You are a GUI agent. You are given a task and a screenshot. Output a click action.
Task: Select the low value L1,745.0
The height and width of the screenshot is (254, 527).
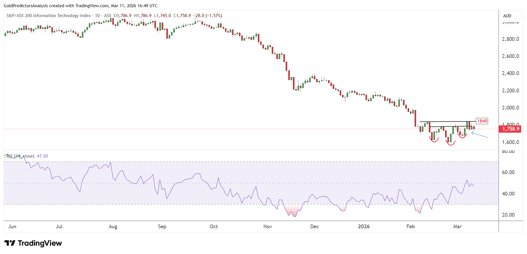point(162,16)
